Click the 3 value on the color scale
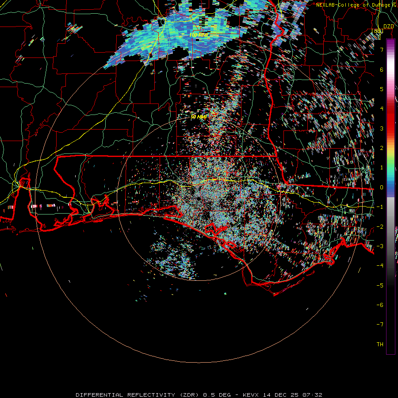The width and height of the screenshot is (398, 398). tap(382, 128)
